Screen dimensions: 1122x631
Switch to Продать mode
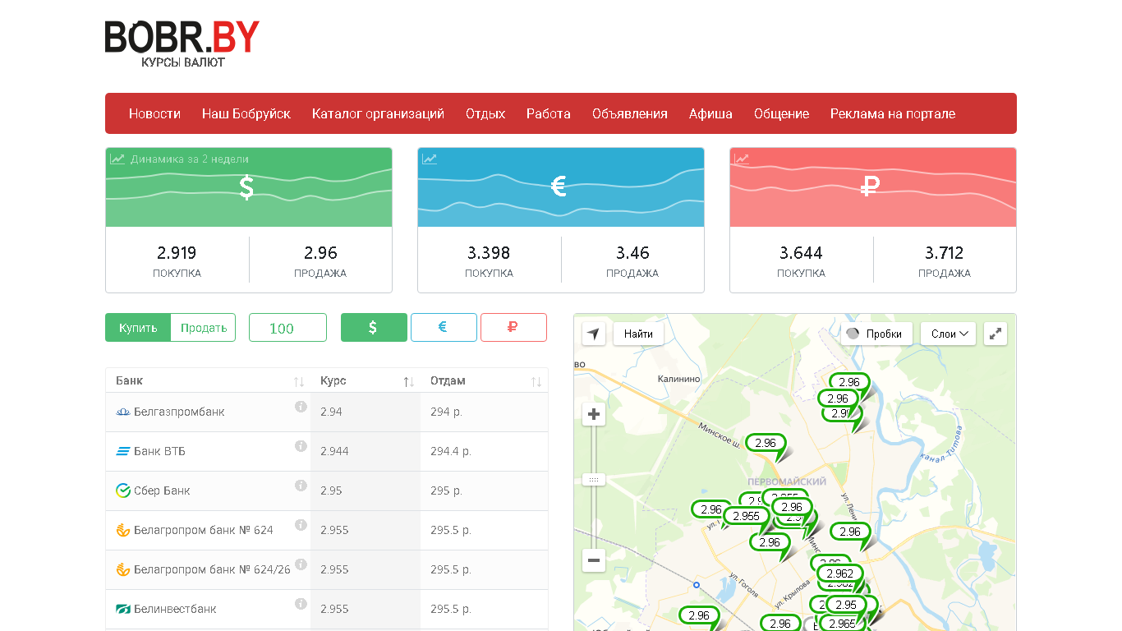pyautogui.click(x=204, y=327)
